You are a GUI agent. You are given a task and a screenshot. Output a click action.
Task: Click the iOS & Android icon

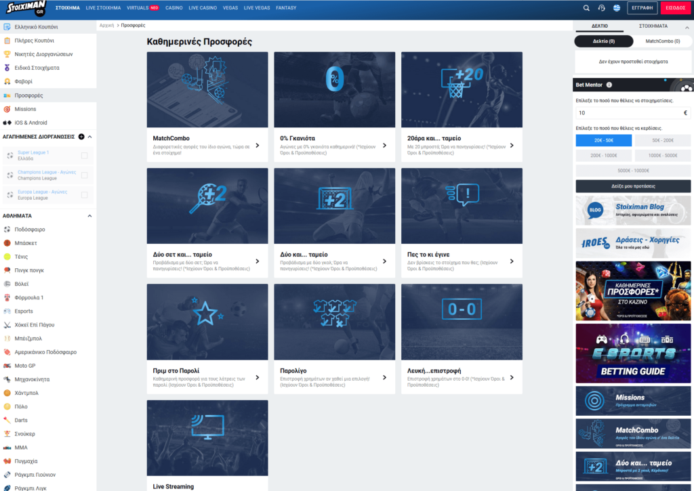click(x=7, y=123)
